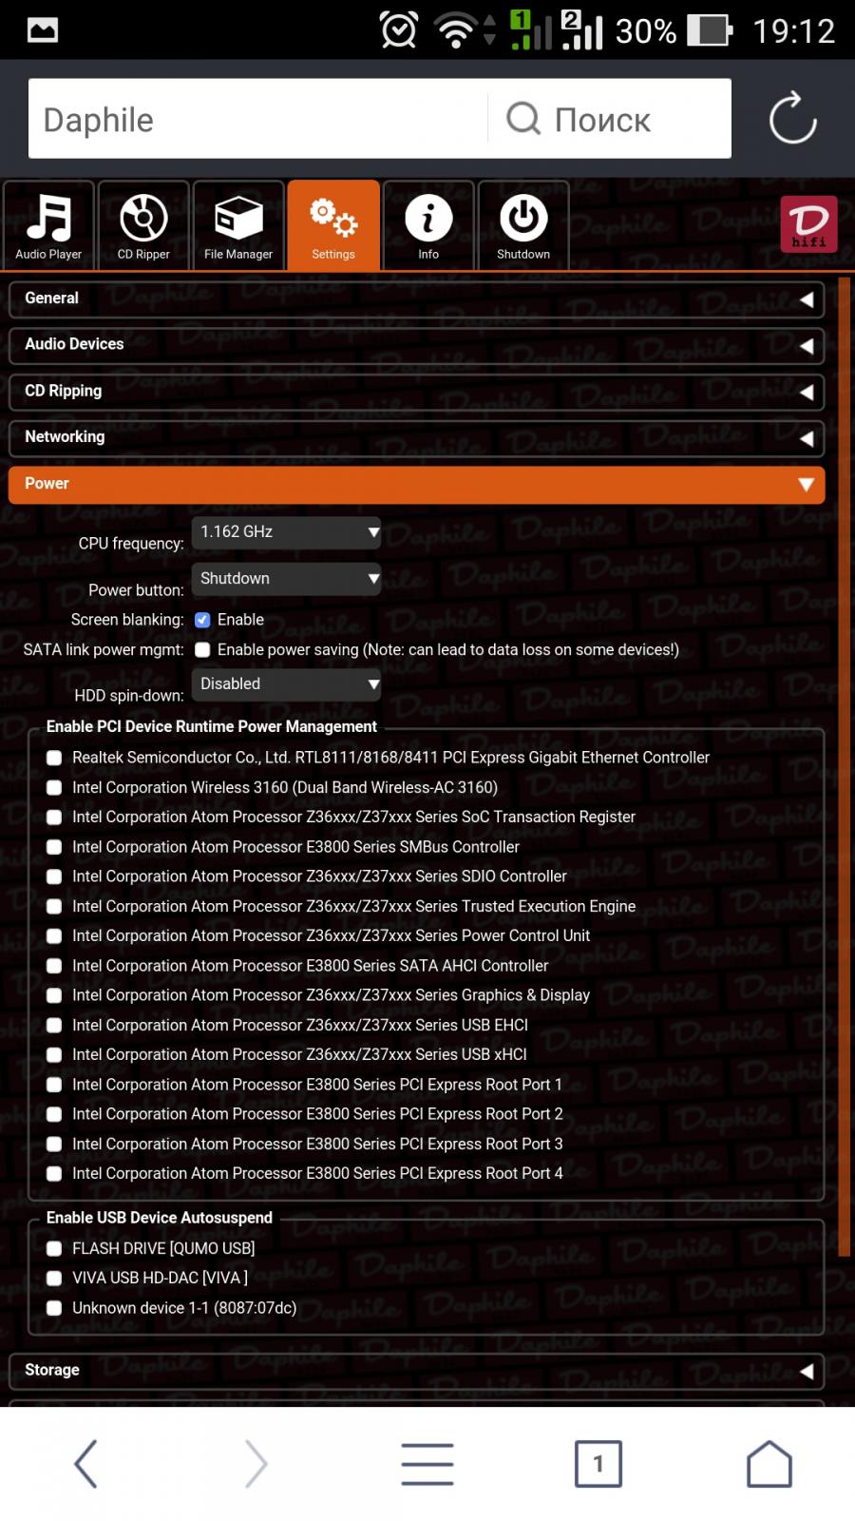Image resolution: width=855 pixels, height=1521 pixels.
Task: Check USB EHCI box
Action: (x=54, y=1026)
